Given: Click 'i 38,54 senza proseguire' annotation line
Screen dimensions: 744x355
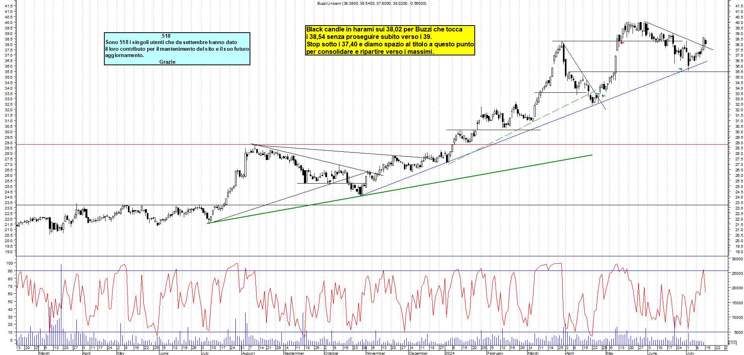Looking at the screenshot, I should point(369,37).
